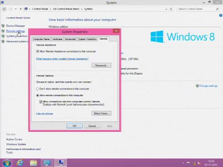The image size is (223, 167).
Task: Open the recent locations dropdown arrow
Action: [16, 9]
